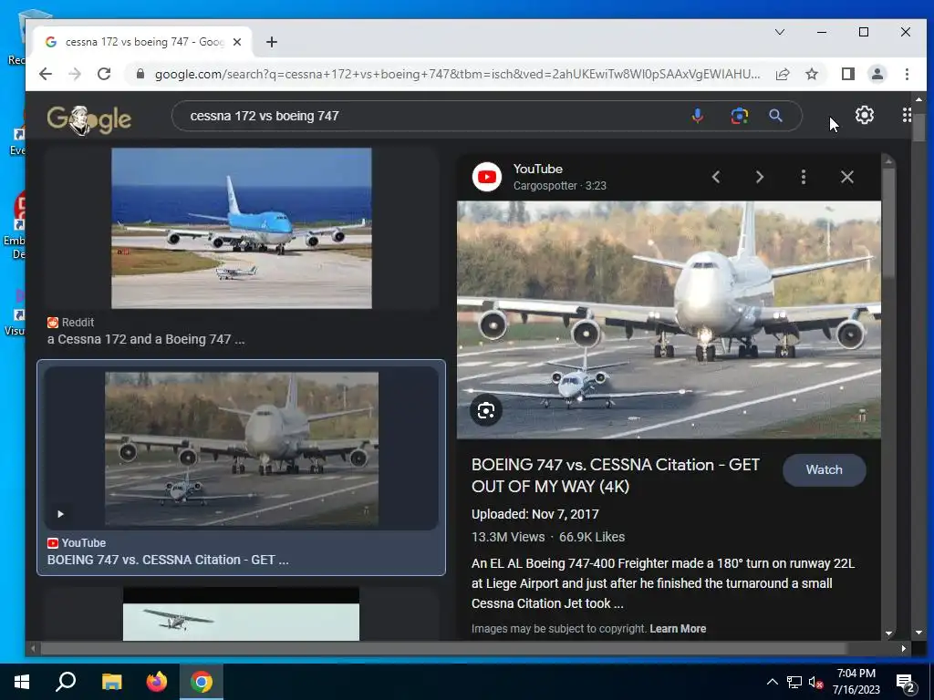Click the Learn More copyright link
The height and width of the screenshot is (700, 934).
(678, 629)
